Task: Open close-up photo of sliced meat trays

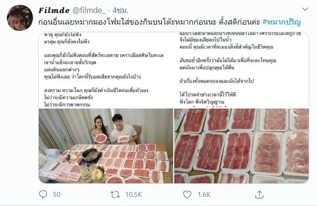Action: point(242,146)
